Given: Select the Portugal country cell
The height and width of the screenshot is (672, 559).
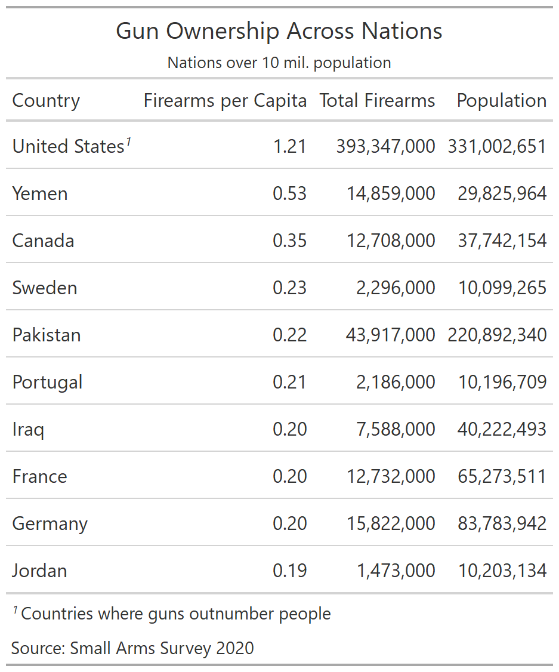Looking at the screenshot, I should pos(47,383).
